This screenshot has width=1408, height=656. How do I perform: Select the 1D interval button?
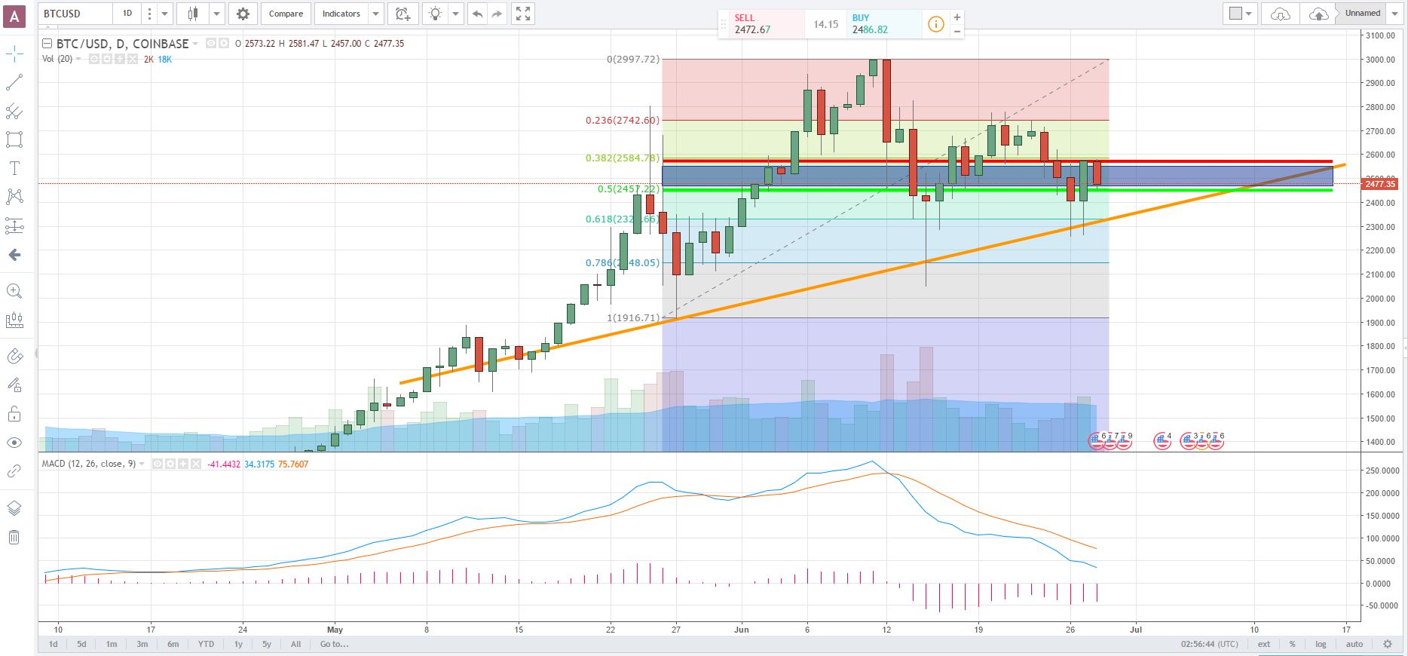tap(127, 14)
